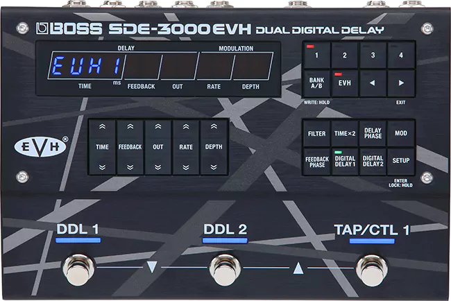Open SETUP / ENTER button
Viewport: 451px width, 301px height.
[401, 162]
